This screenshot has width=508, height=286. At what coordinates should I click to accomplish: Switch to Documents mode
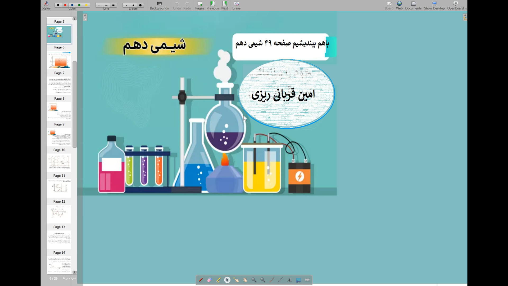[413, 5]
